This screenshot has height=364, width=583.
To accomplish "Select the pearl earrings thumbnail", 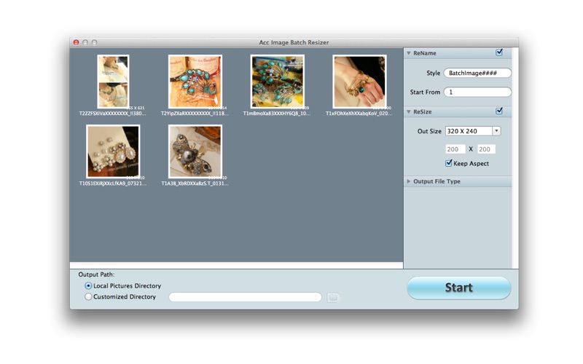I will (x=113, y=151).
